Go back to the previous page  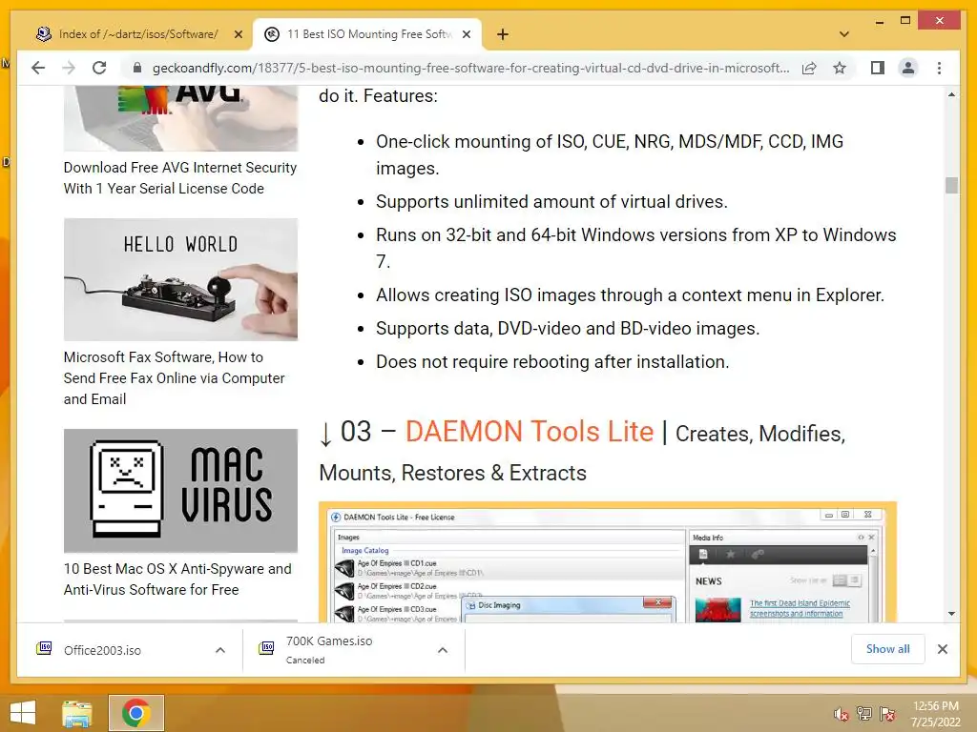coord(38,68)
